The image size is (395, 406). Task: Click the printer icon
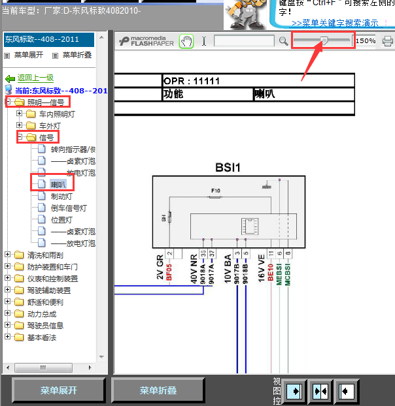click(387, 41)
